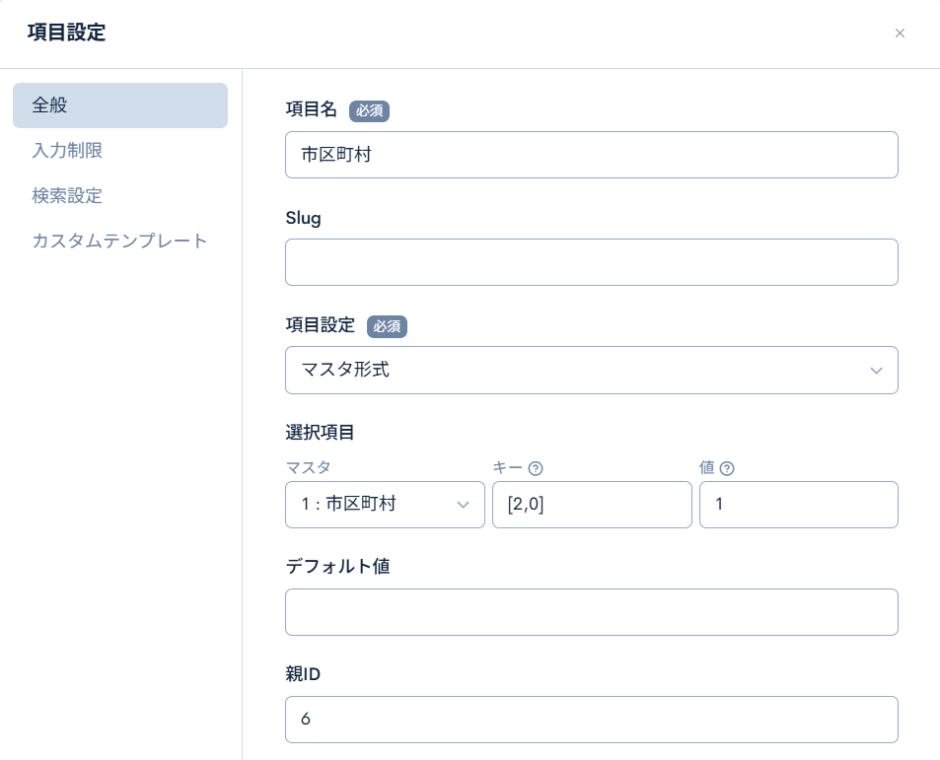Select the カスタムテンプレート sidebar item
This screenshot has height=760, width=940.
(119, 241)
